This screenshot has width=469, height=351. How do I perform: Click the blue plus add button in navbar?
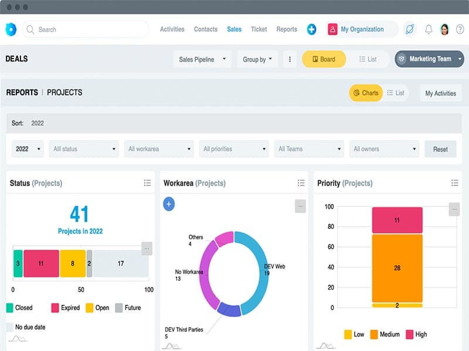pos(311,29)
